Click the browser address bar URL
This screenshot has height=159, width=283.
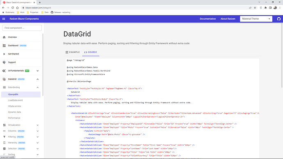[x=38, y=8]
